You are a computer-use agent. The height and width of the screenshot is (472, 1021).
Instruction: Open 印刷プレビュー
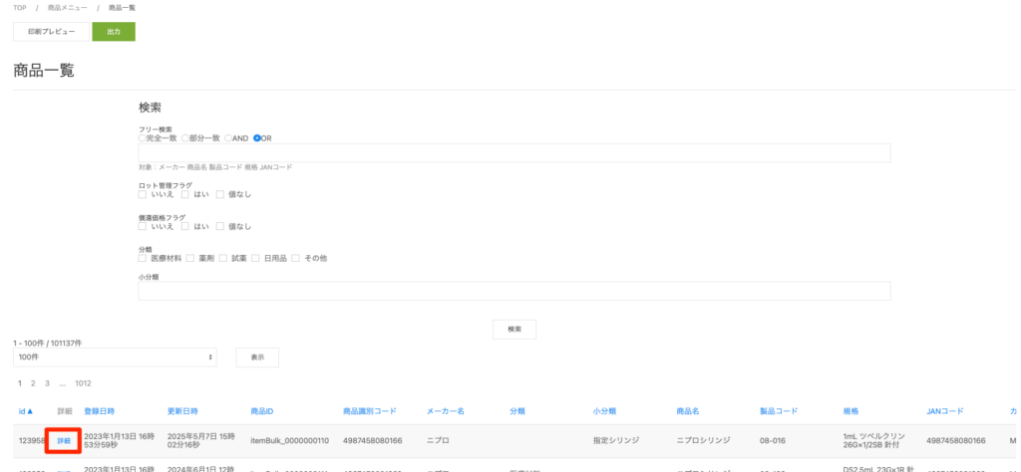click(x=51, y=32)
